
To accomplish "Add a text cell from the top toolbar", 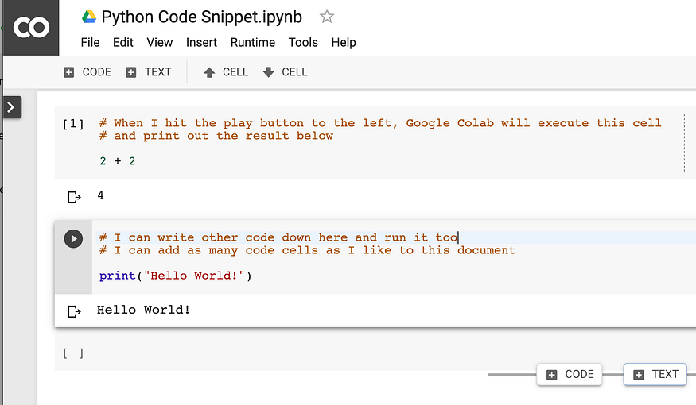I will [148, 72].
